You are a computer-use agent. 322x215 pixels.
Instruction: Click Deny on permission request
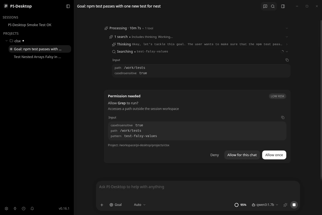click(x=215, y=155)
